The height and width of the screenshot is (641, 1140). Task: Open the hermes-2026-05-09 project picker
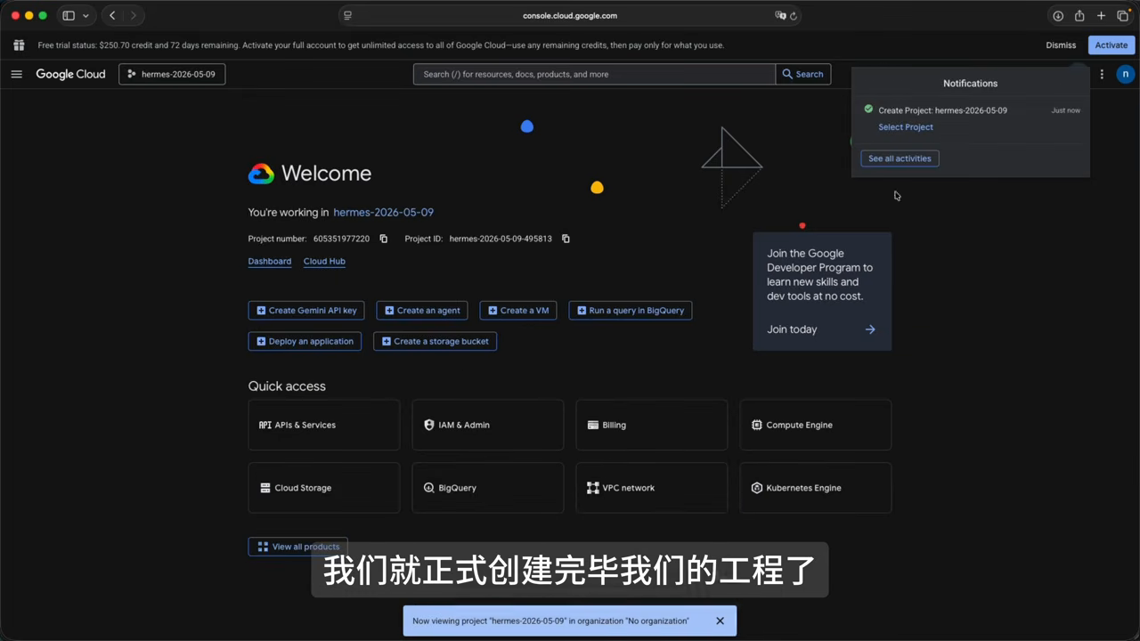172,74
